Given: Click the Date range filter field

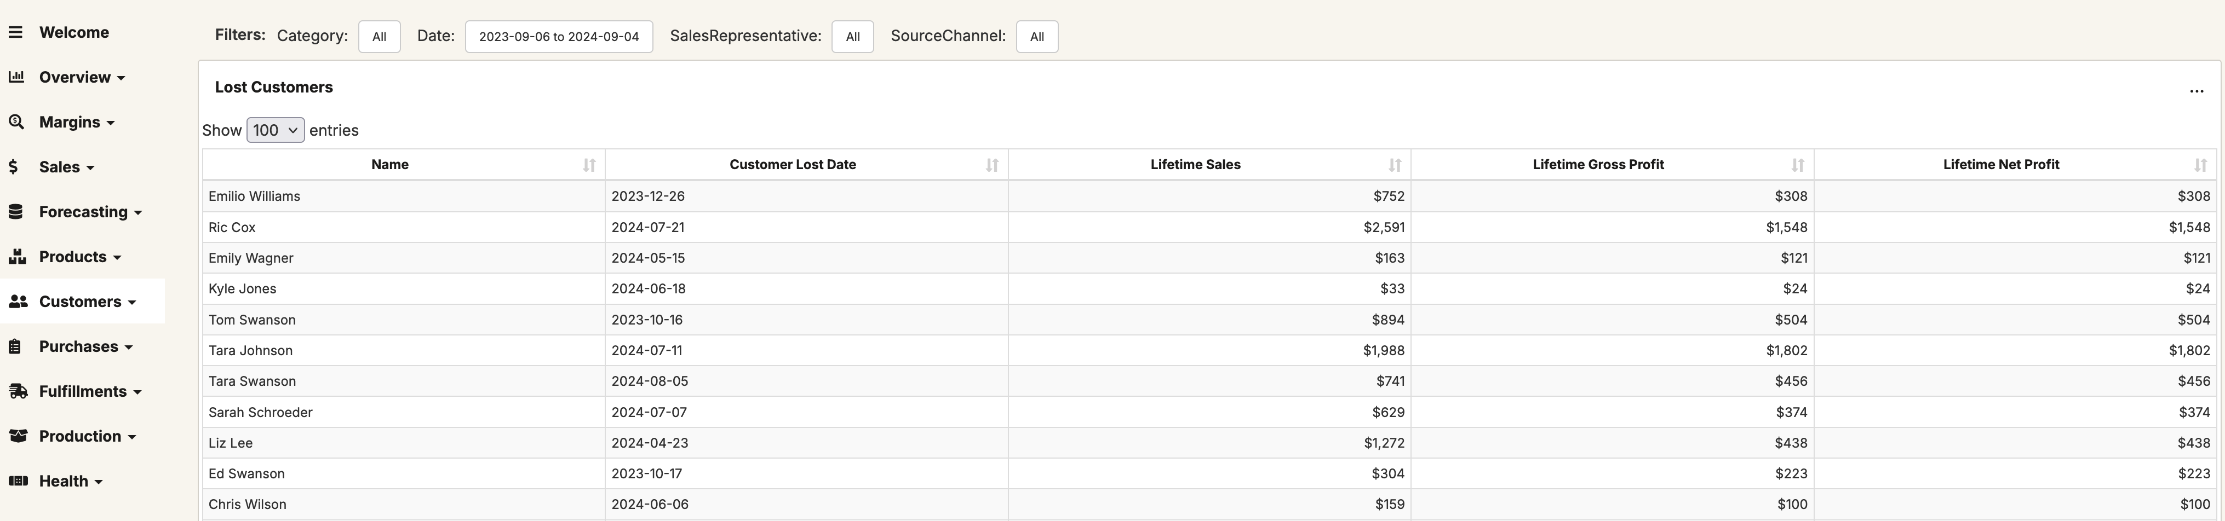Looking at the screenshot, I should [x=559, y=37].
